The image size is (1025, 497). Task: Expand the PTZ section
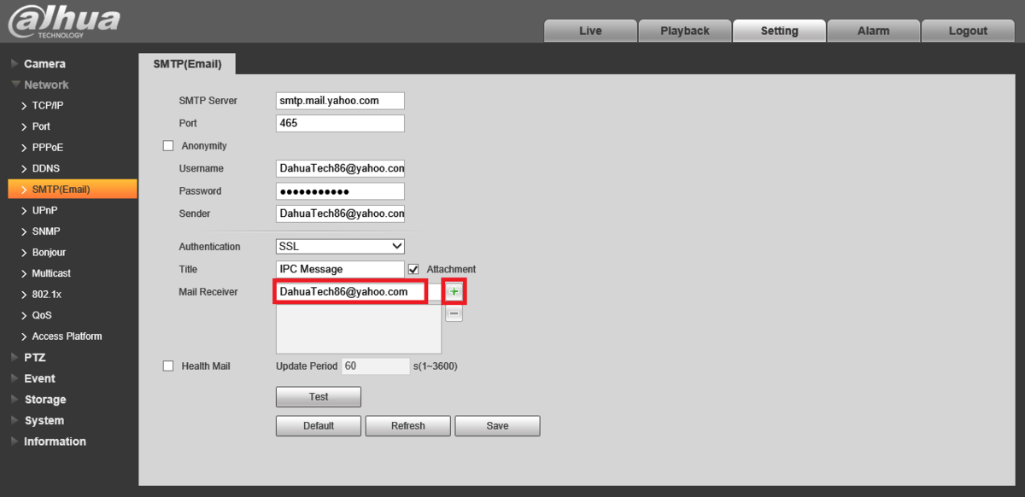pos(35,358)
